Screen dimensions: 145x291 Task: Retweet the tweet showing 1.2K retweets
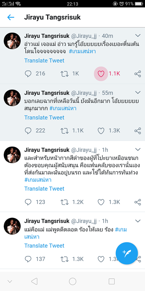(x=64, y=202)
